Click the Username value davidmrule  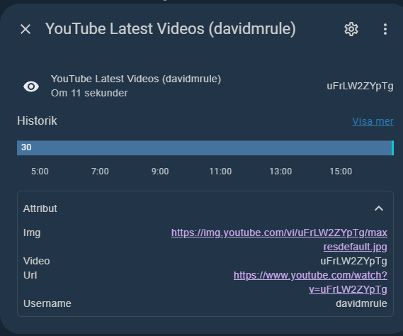click(361, 303)
